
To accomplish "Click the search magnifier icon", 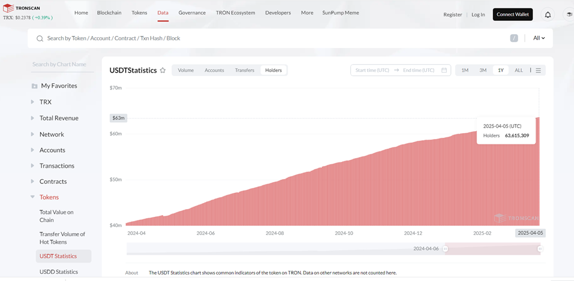I will click(40, 38).
